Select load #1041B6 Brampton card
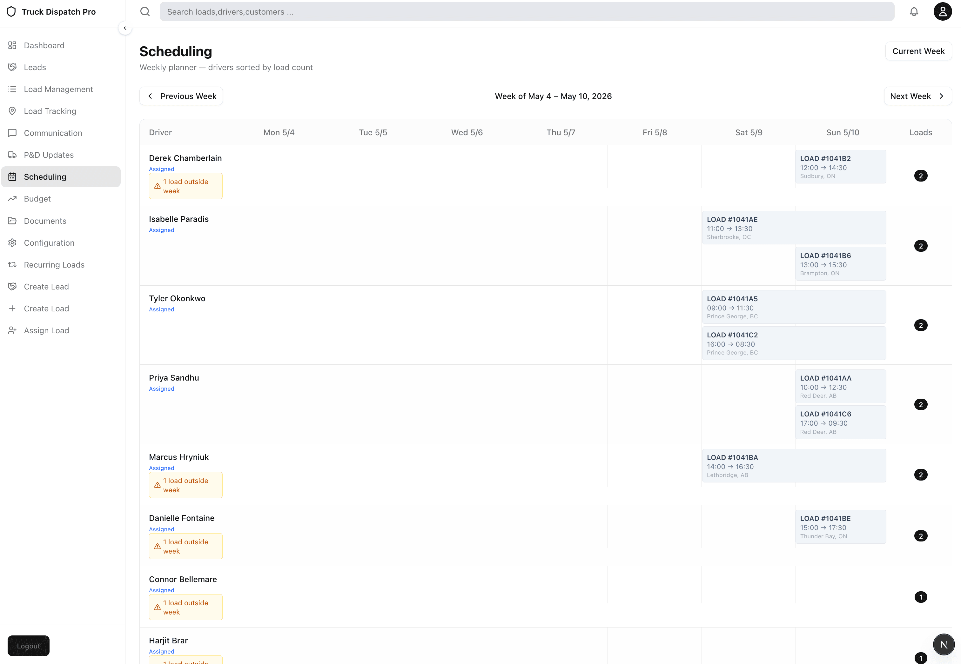 click(840, 264)
